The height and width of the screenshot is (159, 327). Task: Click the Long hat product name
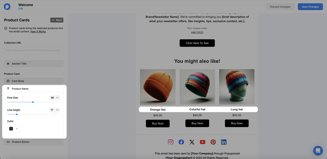pyautogui.click(x=237, y=109)
